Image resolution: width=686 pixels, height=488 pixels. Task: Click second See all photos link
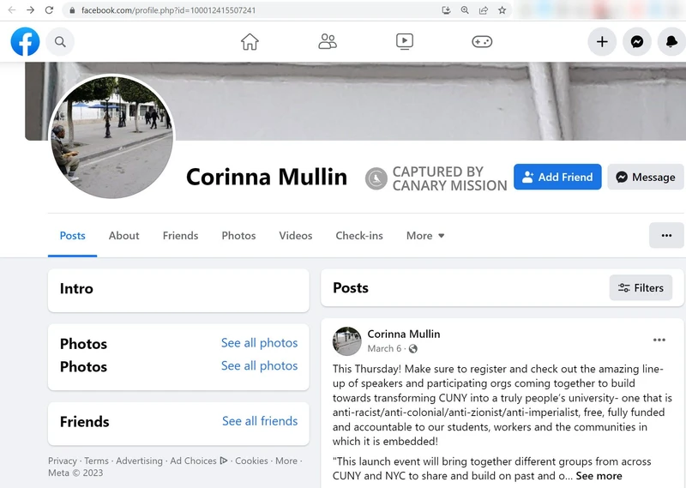[259, 365]
